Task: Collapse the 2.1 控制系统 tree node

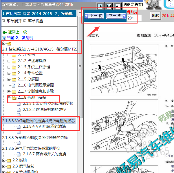Action: pyautogui.click(x=3, y=43)
